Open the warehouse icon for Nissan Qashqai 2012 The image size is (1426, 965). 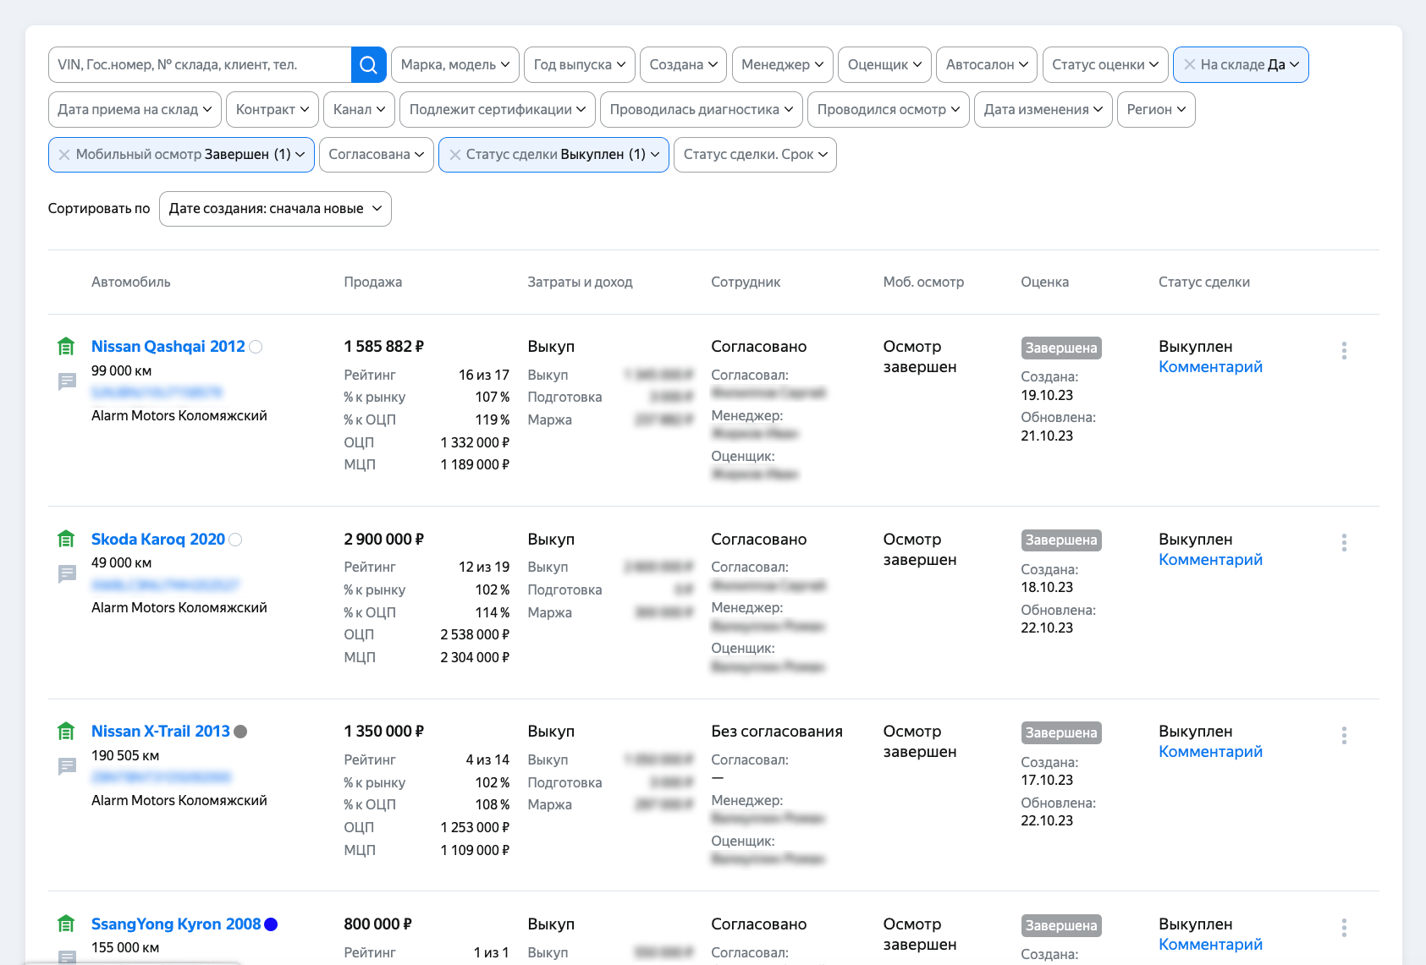66,346
